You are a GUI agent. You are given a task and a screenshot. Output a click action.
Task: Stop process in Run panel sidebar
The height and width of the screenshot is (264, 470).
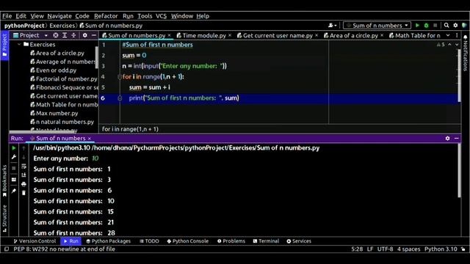tap(14, 168)
